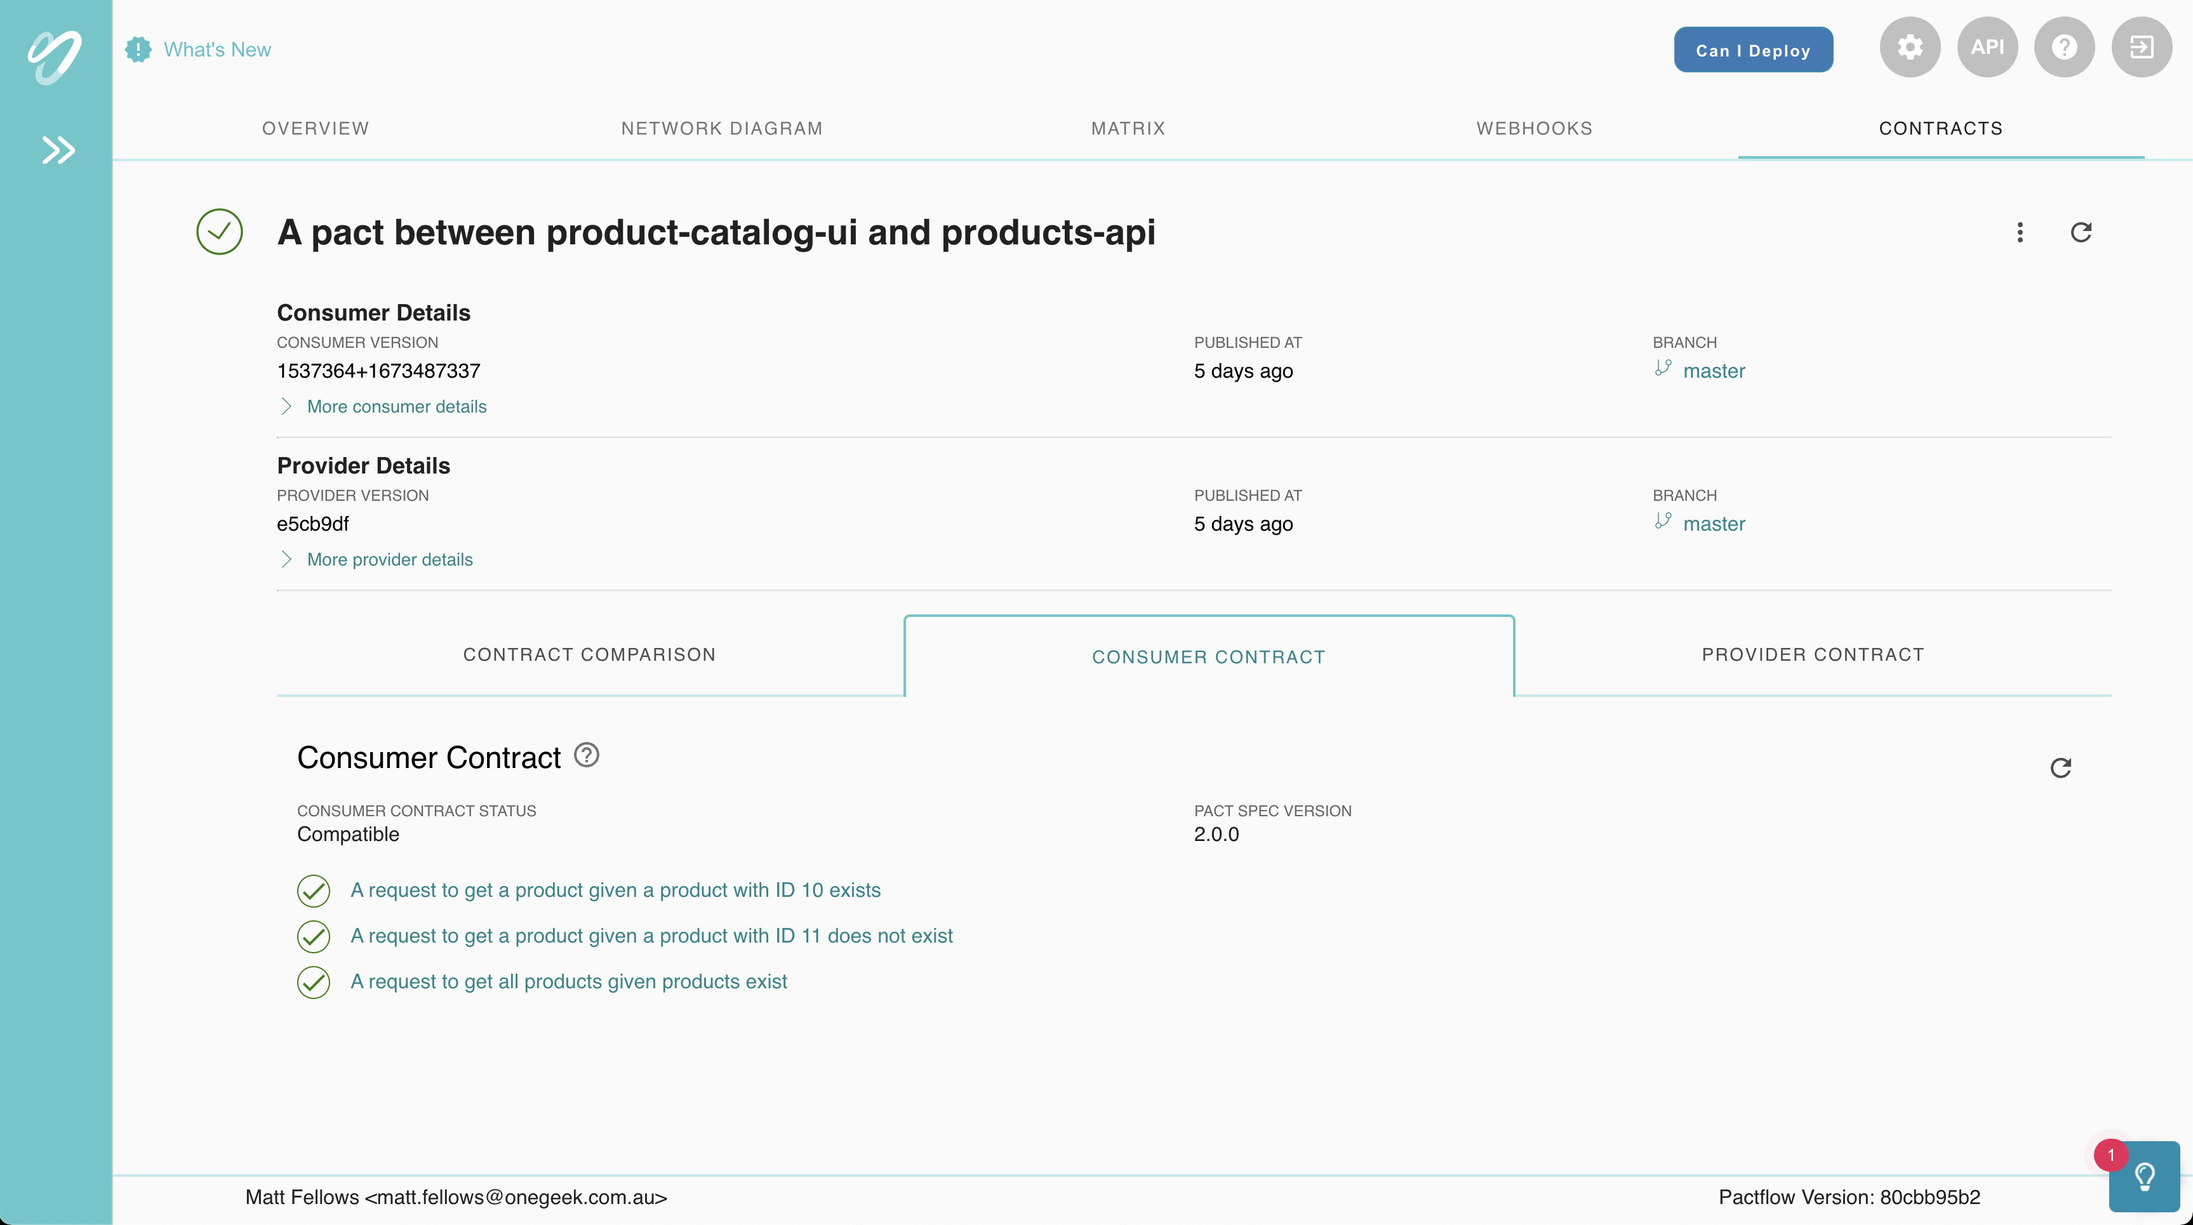Open the Contract Comparison tab
The height and width of the screenshot is (1225, 2193).
[589, 654]
